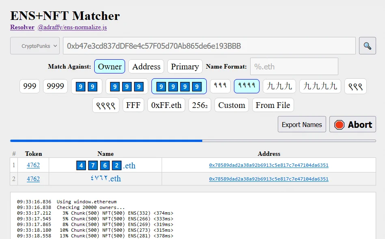Select Address match option
The image size is (385, 239).
(x=146, y=66)
